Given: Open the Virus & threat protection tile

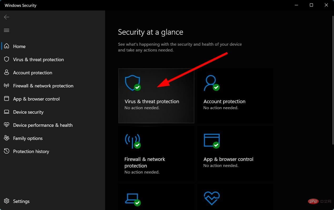Looking at the screenshot, I should pyautogui.click(x=156, y=96).
